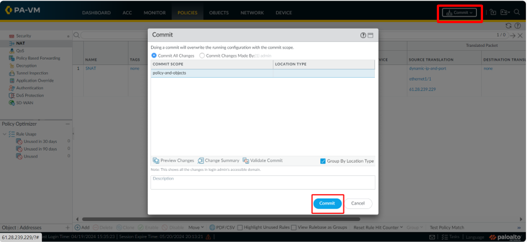527x242 pixels.
Task: Run Validate Commit
Action: click(263, 161)
